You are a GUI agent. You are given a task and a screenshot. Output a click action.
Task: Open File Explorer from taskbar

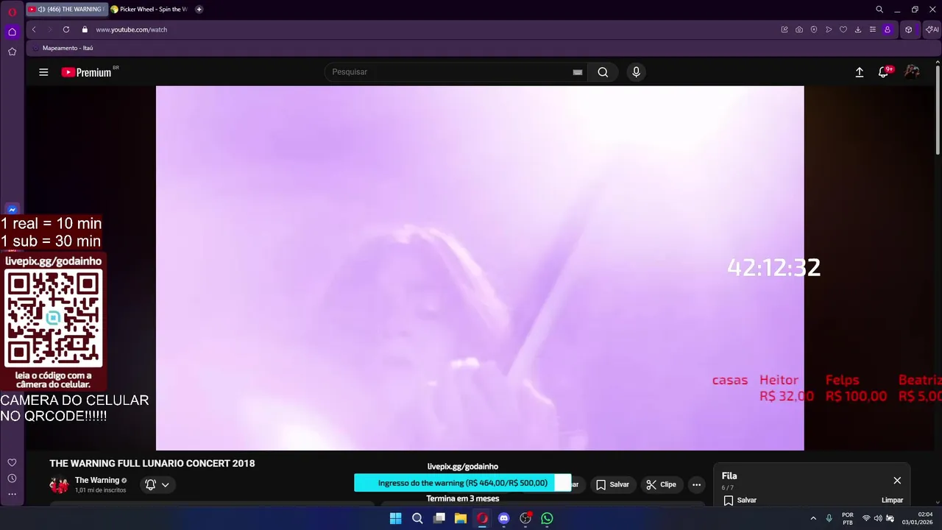tap(461, 518)
